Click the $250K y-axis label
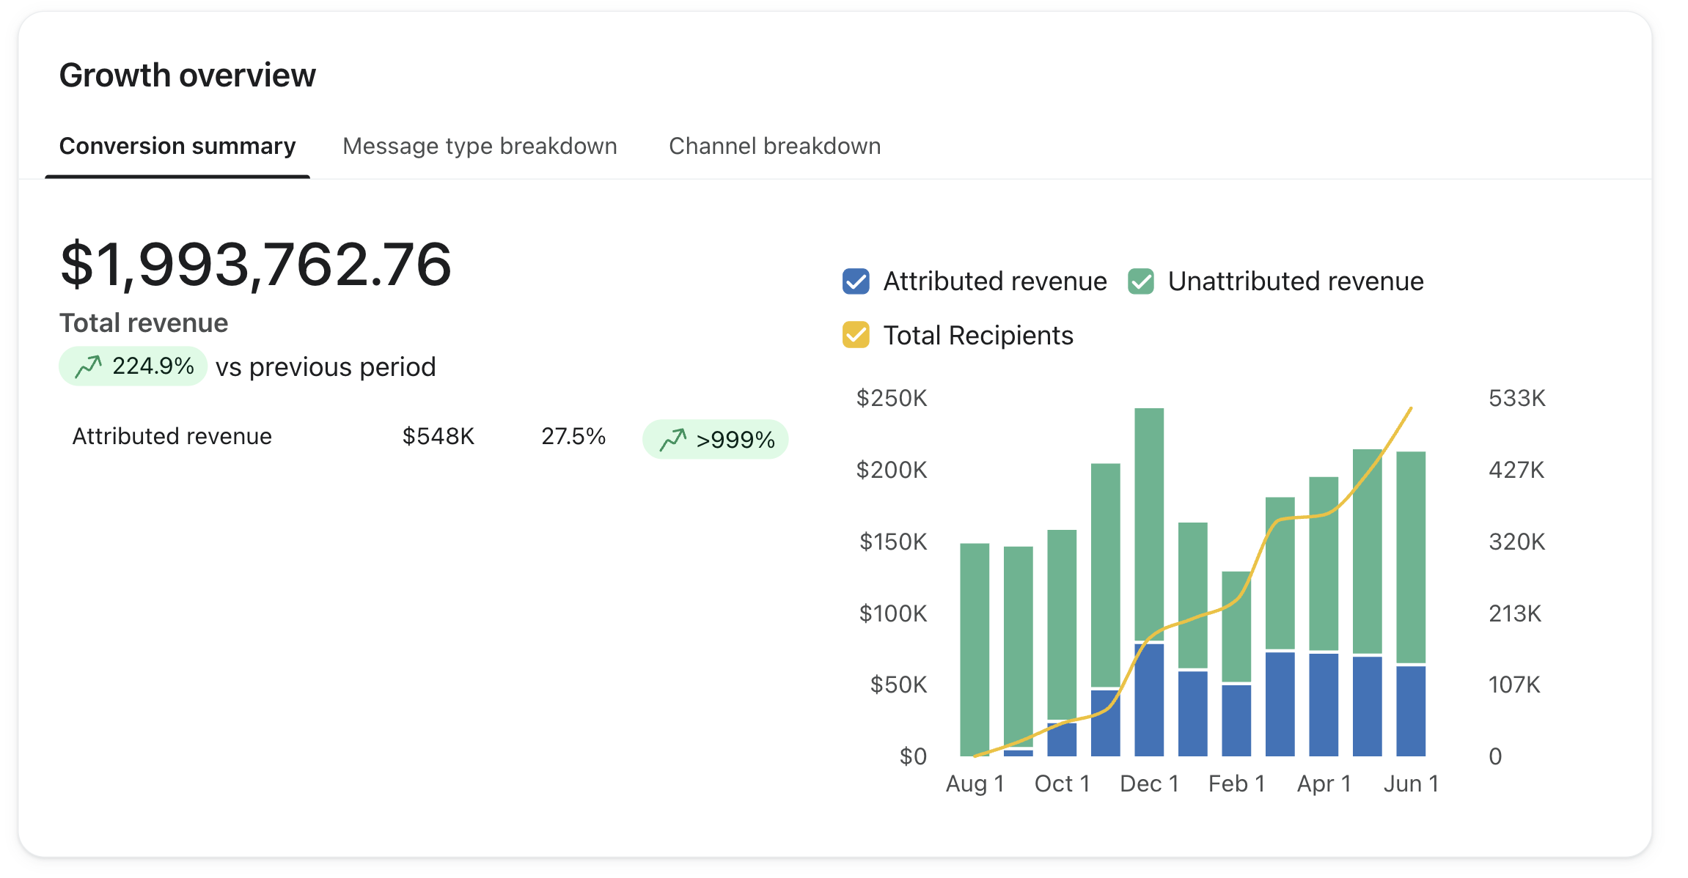This screenshot has height=878, width=1688. click(892, 398)
